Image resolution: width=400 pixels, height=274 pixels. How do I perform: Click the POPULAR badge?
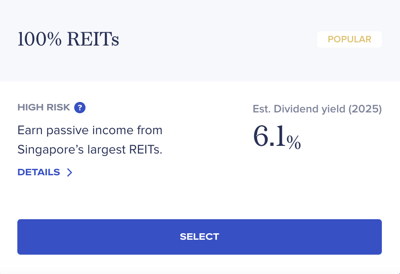350,39
